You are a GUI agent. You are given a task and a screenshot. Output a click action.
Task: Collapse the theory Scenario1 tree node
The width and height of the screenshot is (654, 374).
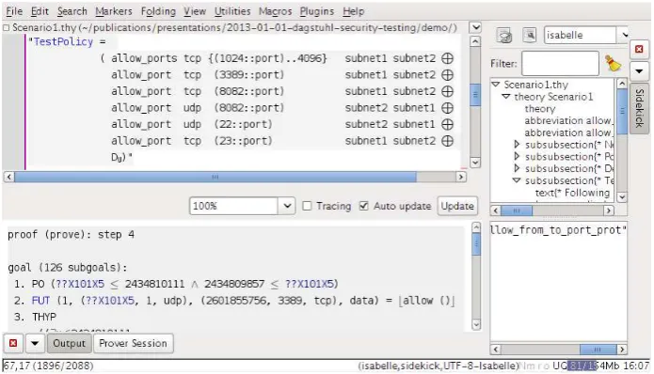coord(506,97)
